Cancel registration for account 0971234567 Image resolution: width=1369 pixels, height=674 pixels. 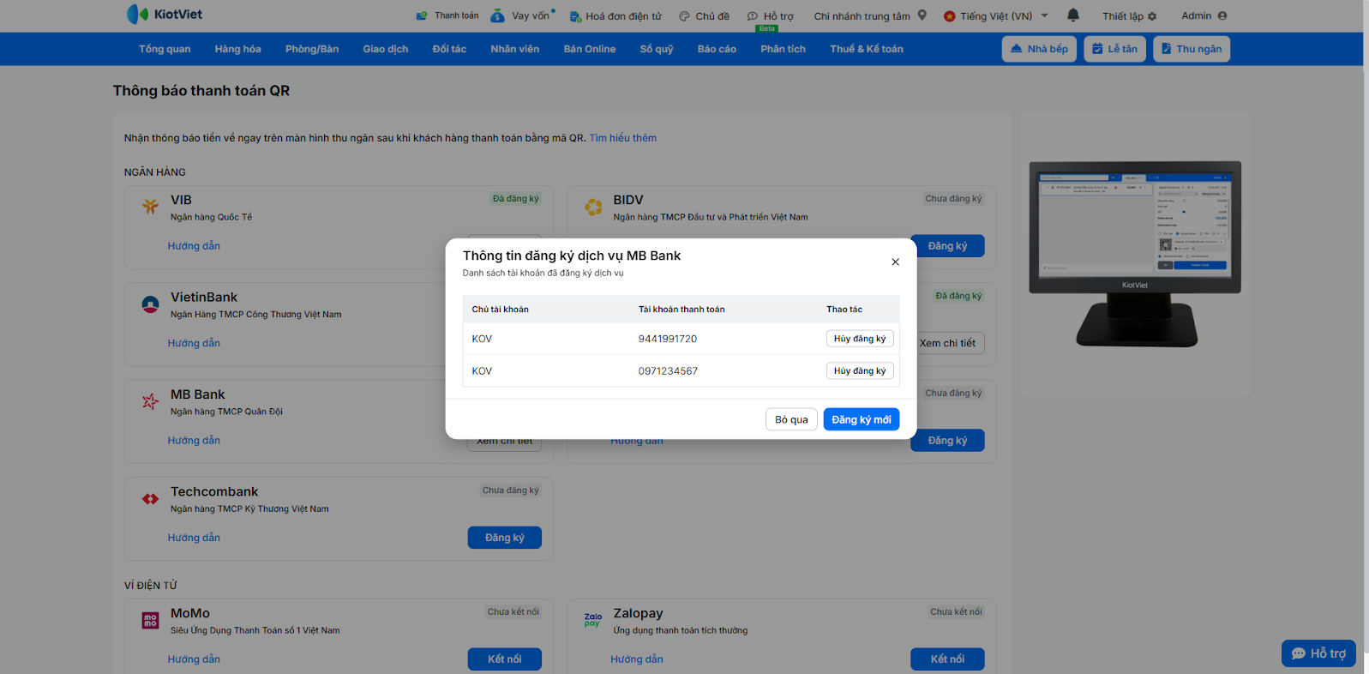(860, 371)
